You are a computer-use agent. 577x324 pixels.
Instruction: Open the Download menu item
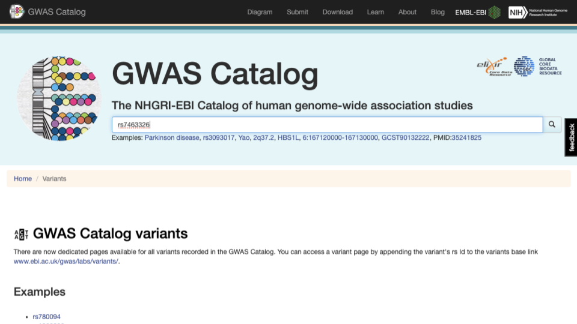coord(337,12)
